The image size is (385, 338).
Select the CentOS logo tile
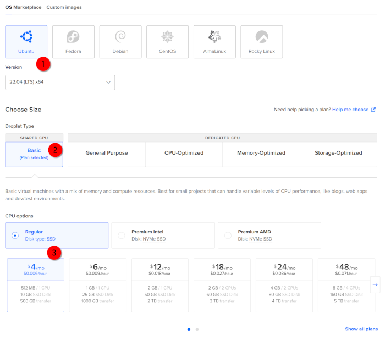[x=167, y=37]
